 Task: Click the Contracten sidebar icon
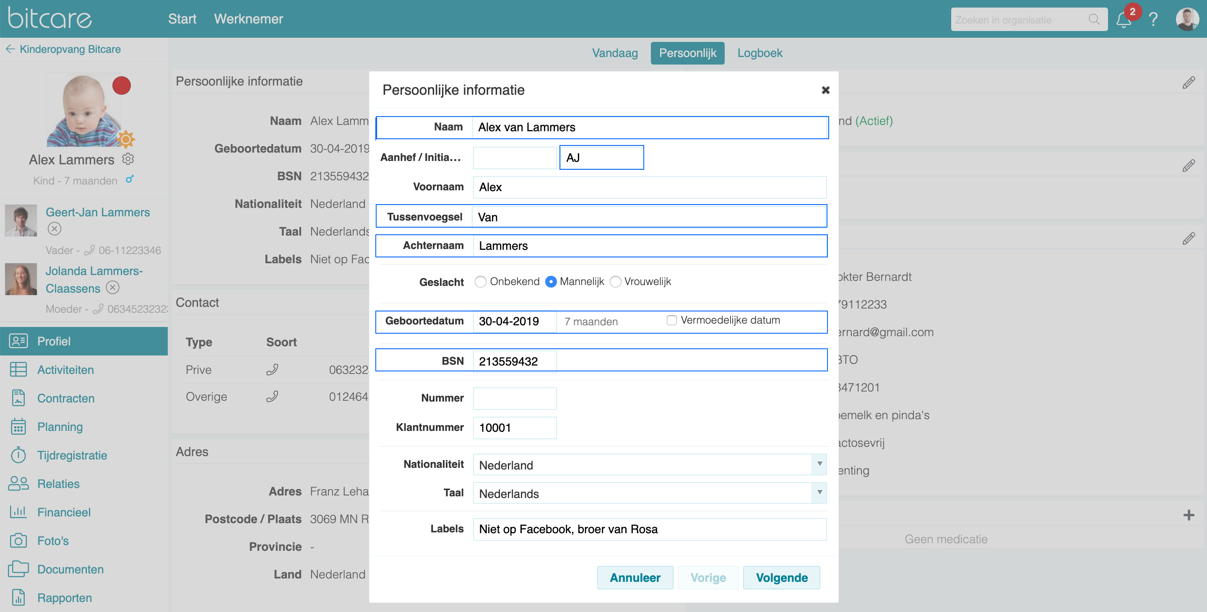[18, 397]
